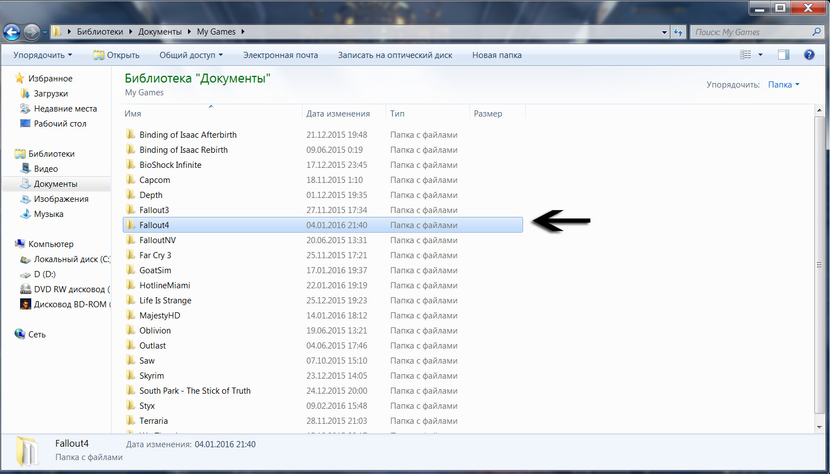Click the change view icon
Screen dimensions: 830x474
(745, 55)
